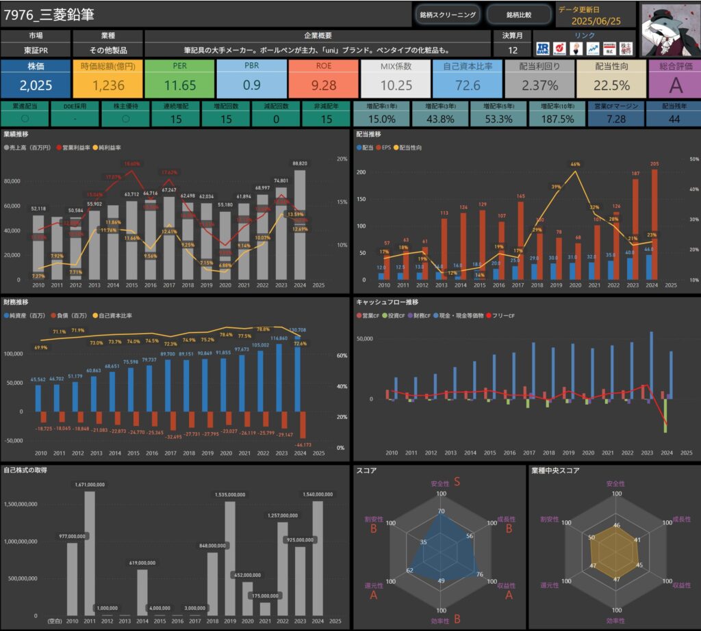Viewport: 701px width, 631px height.
Task: Click the data update date 2025/06/25
Action: [x=596, y=21]
